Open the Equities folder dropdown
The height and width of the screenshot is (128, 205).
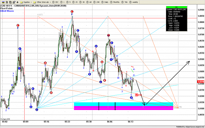tap(26, 2)
